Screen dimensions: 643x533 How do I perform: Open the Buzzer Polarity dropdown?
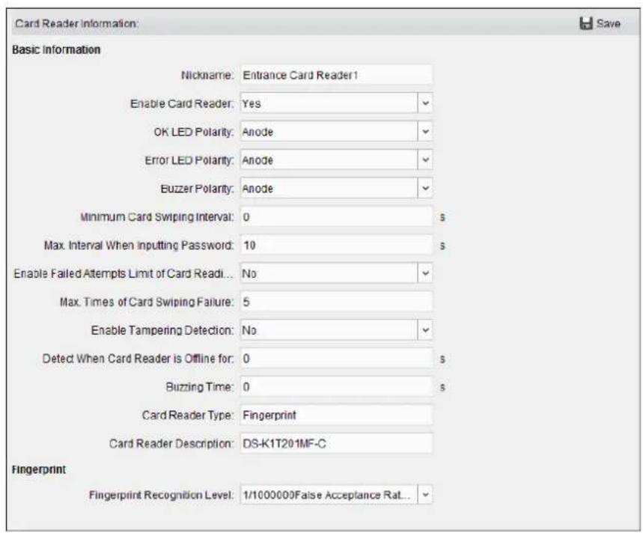tap(336, 188)
